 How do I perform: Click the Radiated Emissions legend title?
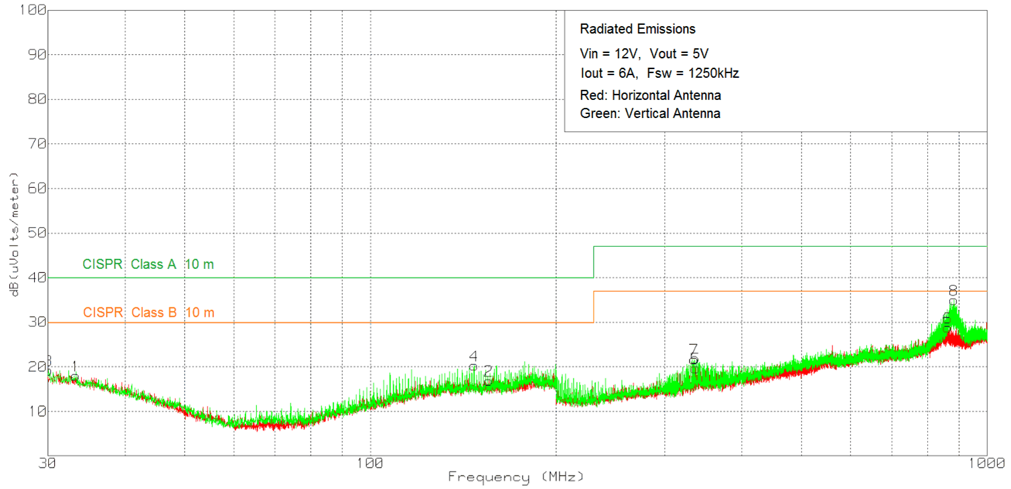pos(637,29)
